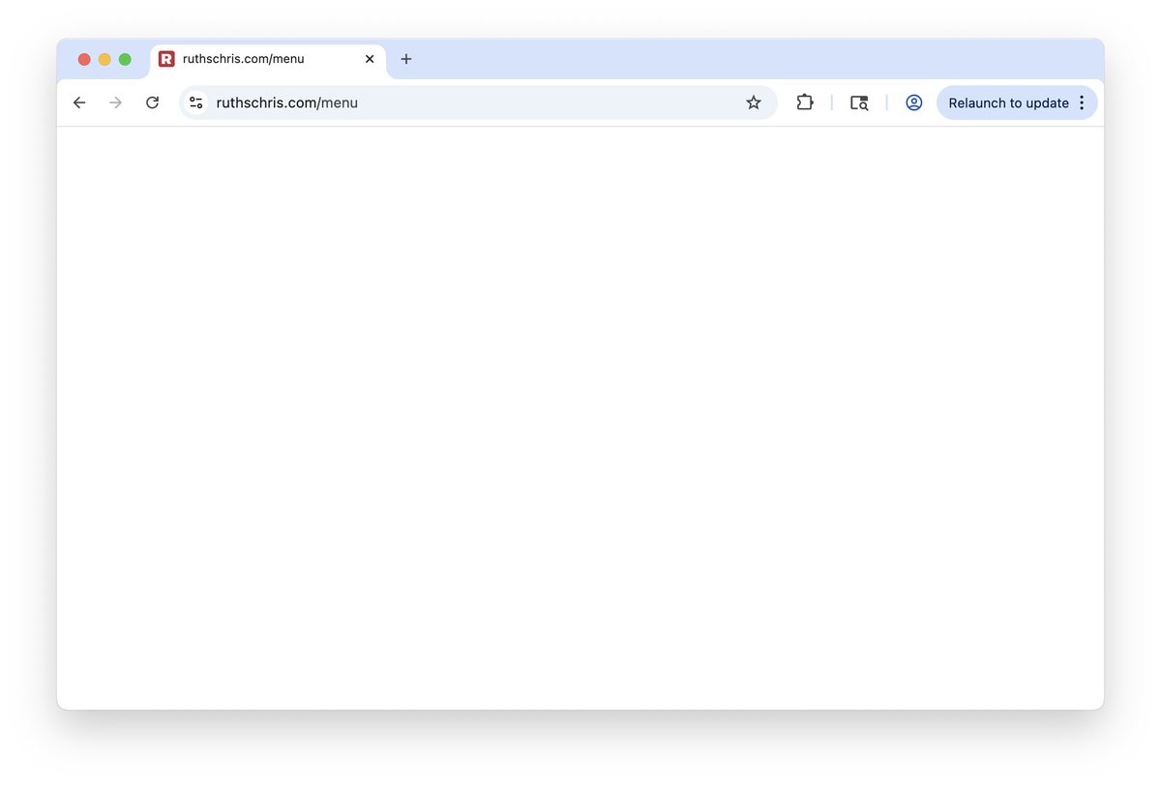Click the red close window button
Image resolution: width=1161 pixels, height=785 pixels.
click(84, 59)
